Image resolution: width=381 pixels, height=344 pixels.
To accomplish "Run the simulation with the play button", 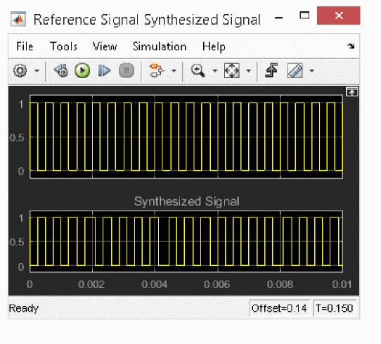I will click(x=82, y=71).
